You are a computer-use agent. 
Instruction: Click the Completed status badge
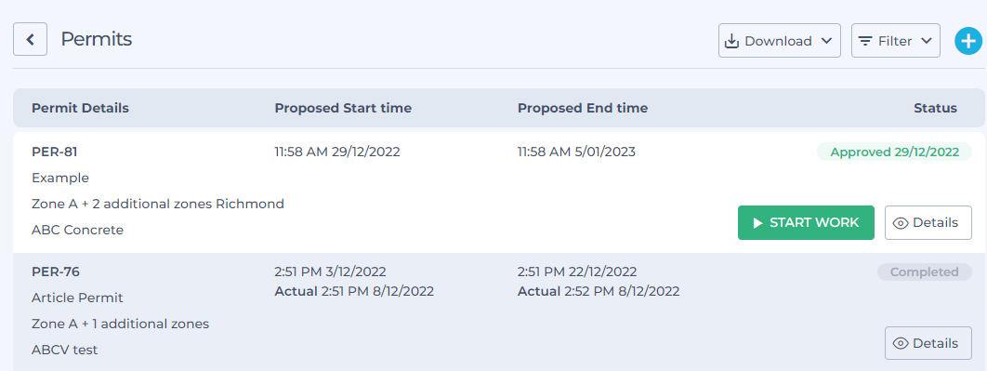point(924,272)
